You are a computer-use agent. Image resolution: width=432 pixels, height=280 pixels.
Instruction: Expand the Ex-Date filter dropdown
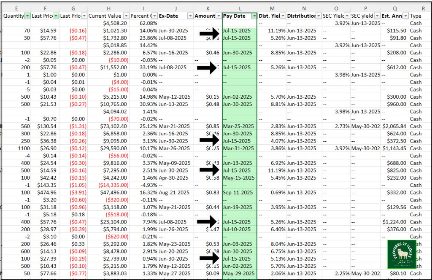click(189, 16)
